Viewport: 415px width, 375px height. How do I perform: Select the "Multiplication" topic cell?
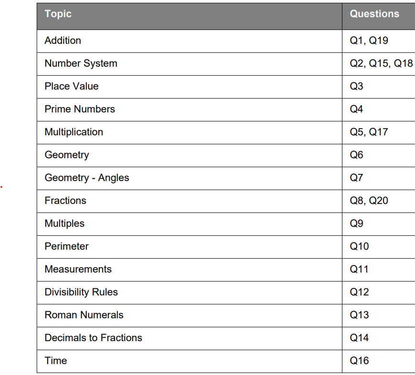pos(74,132)
